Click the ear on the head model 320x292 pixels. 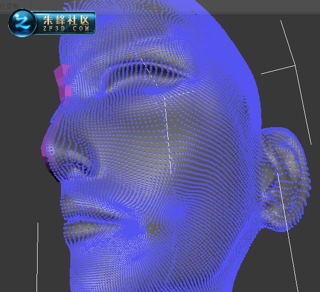point(286,180)
